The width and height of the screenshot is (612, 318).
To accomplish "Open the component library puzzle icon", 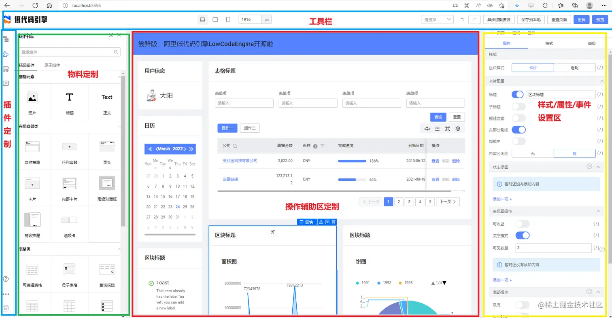I will coord(6,54).
